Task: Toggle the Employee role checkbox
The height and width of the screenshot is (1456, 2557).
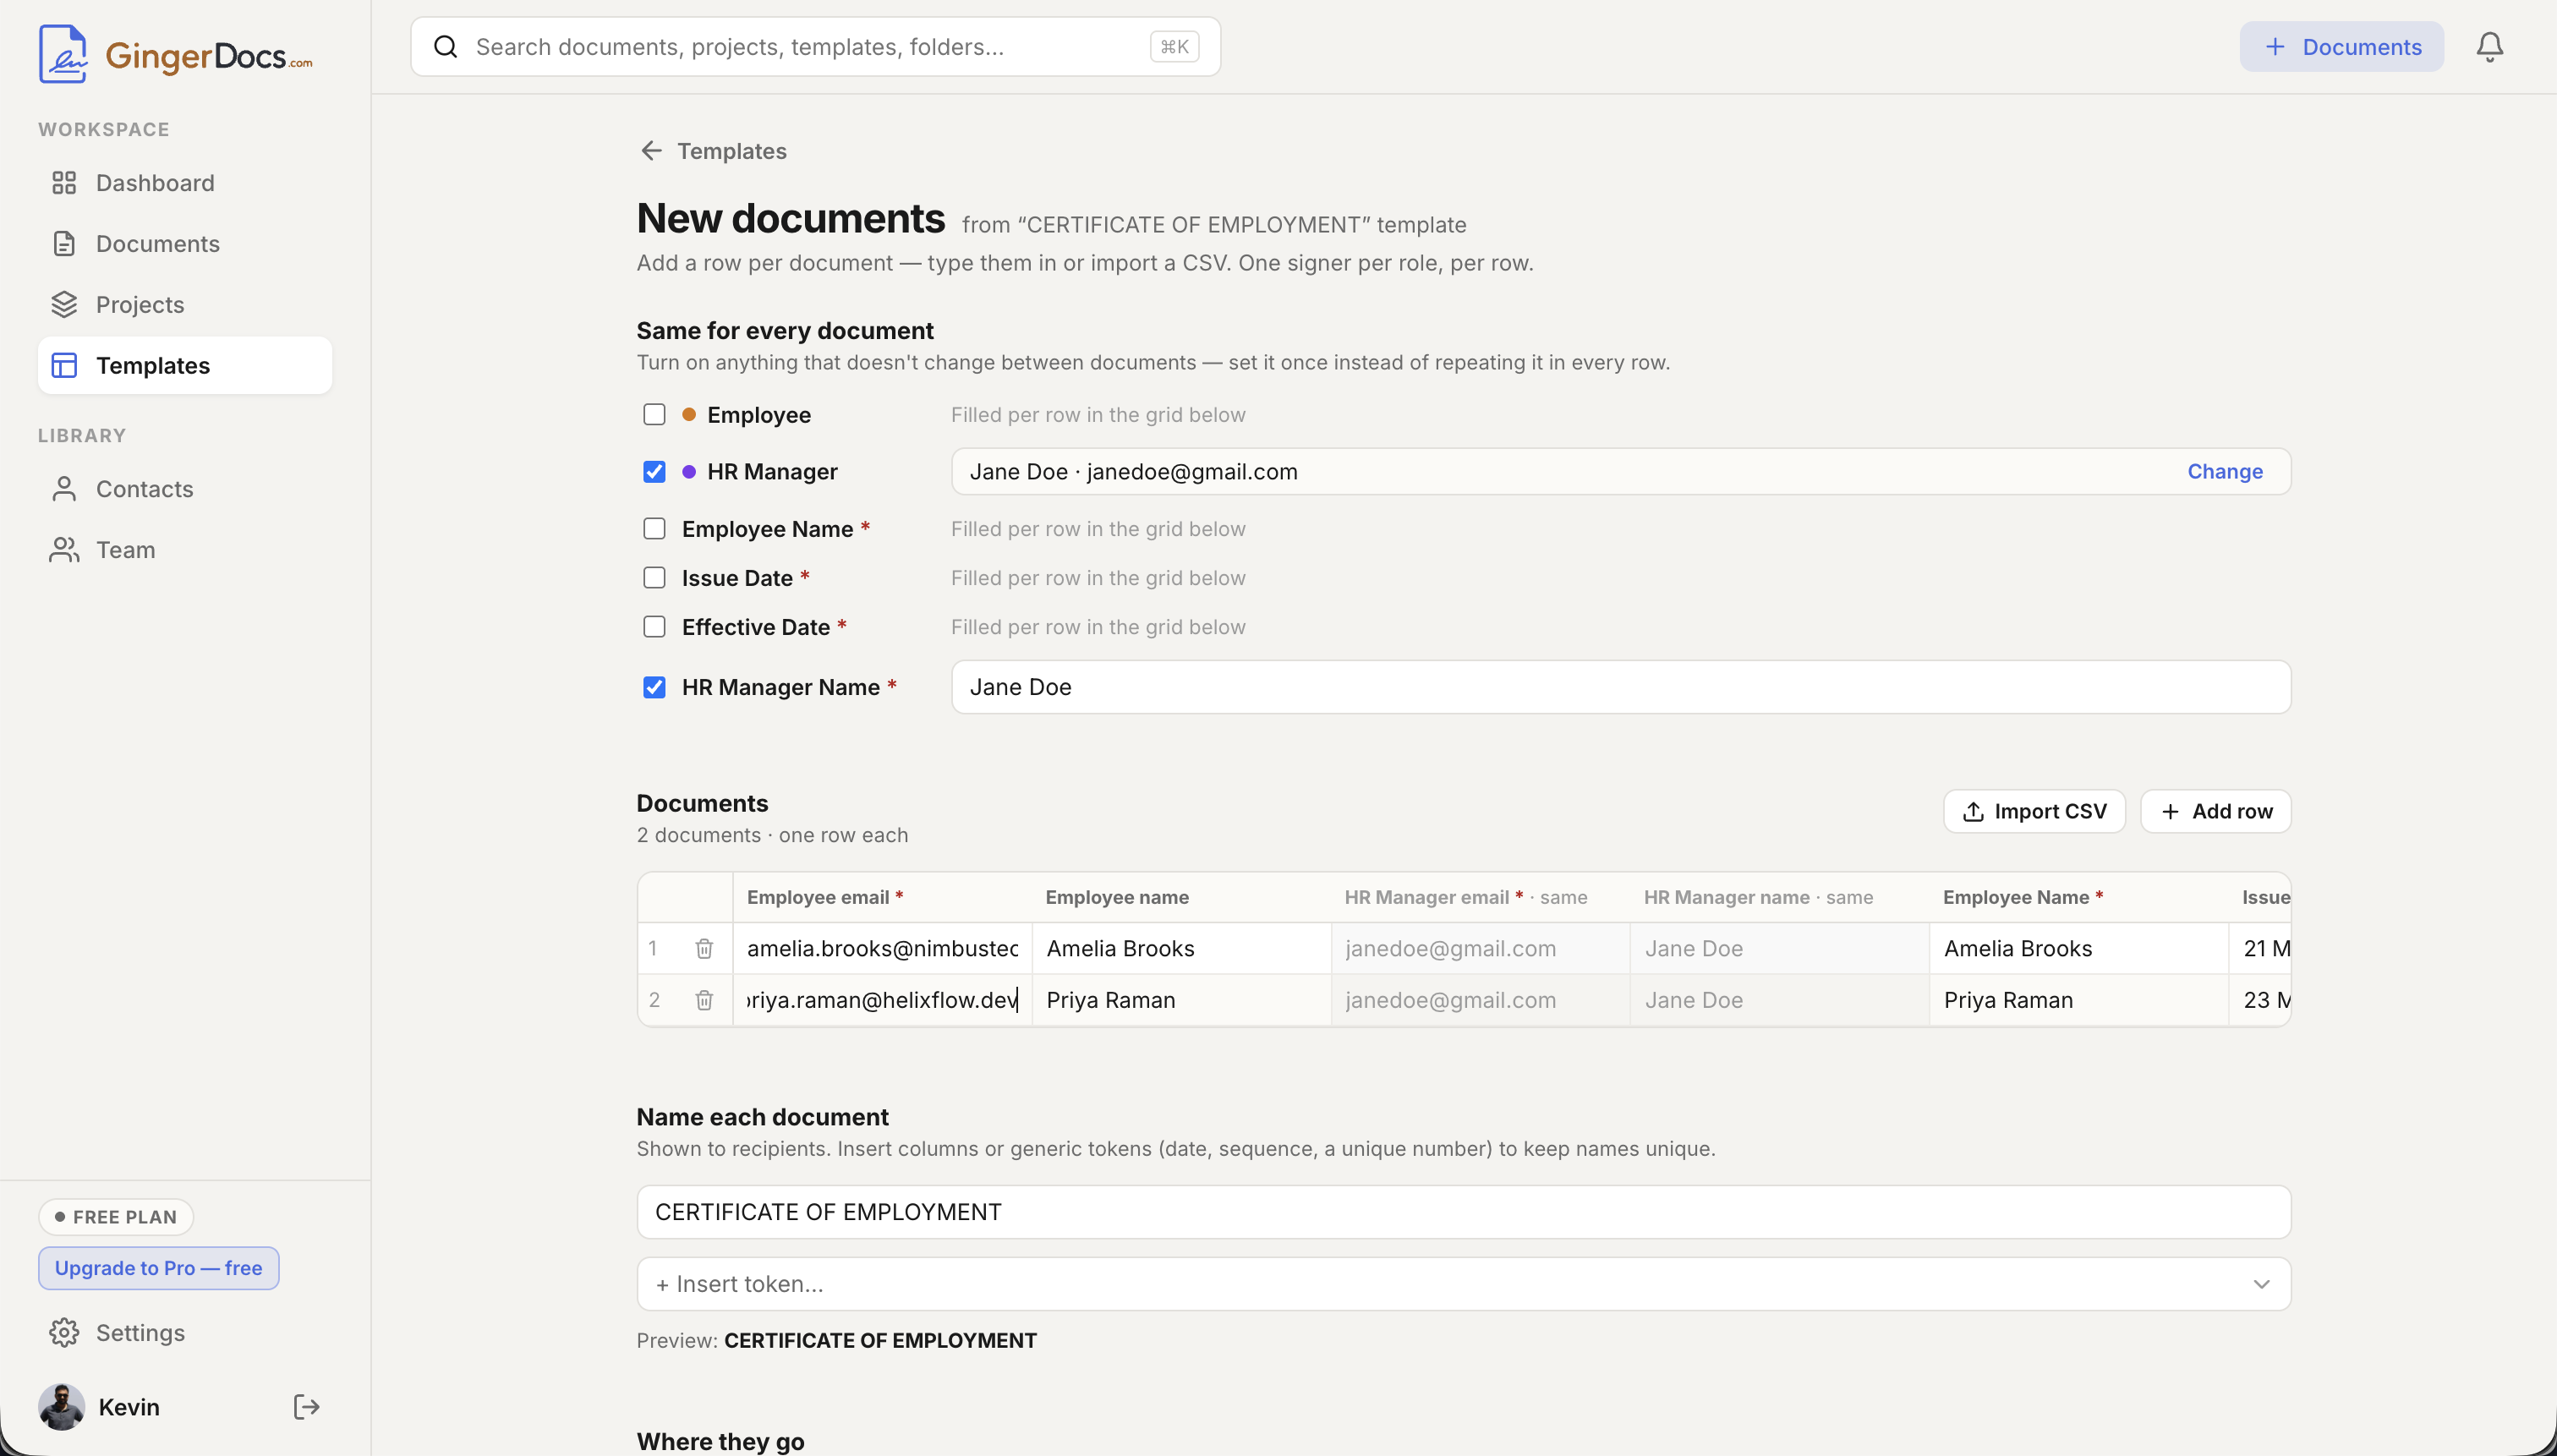Action: (654, 415)
